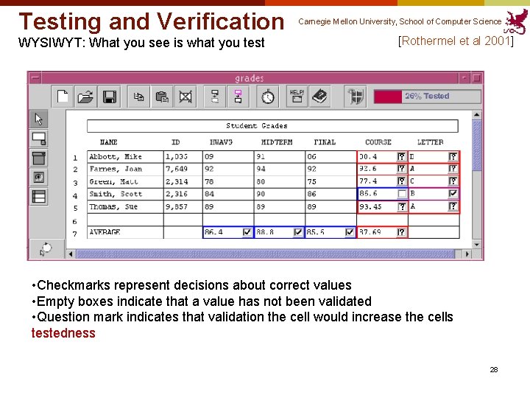Click the MIDTERM column header
The height and width of the screenshot is (398, 530).
277,142
